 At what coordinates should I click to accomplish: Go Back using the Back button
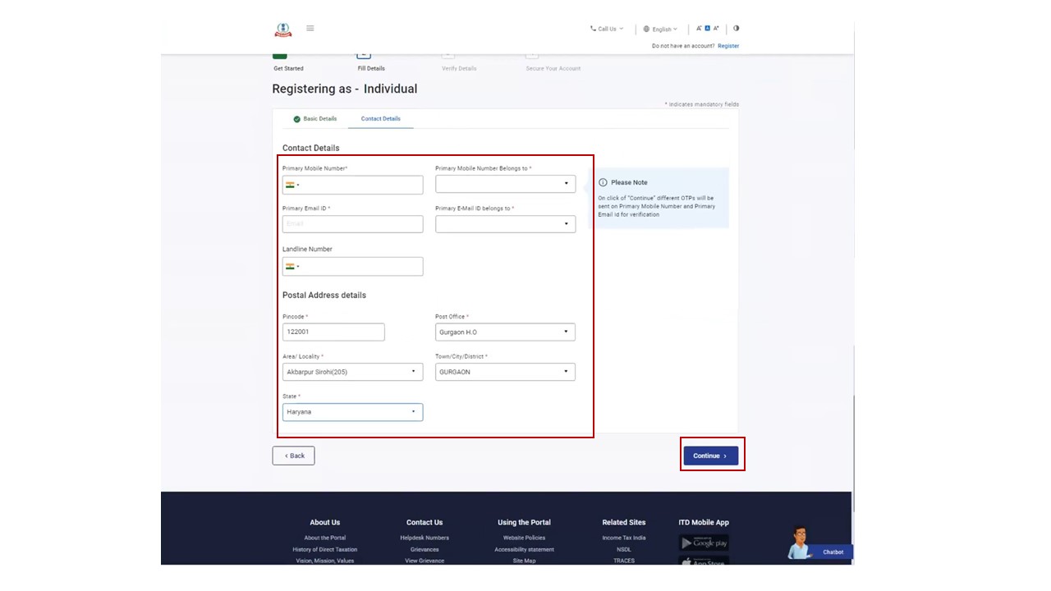coord(293,456)
